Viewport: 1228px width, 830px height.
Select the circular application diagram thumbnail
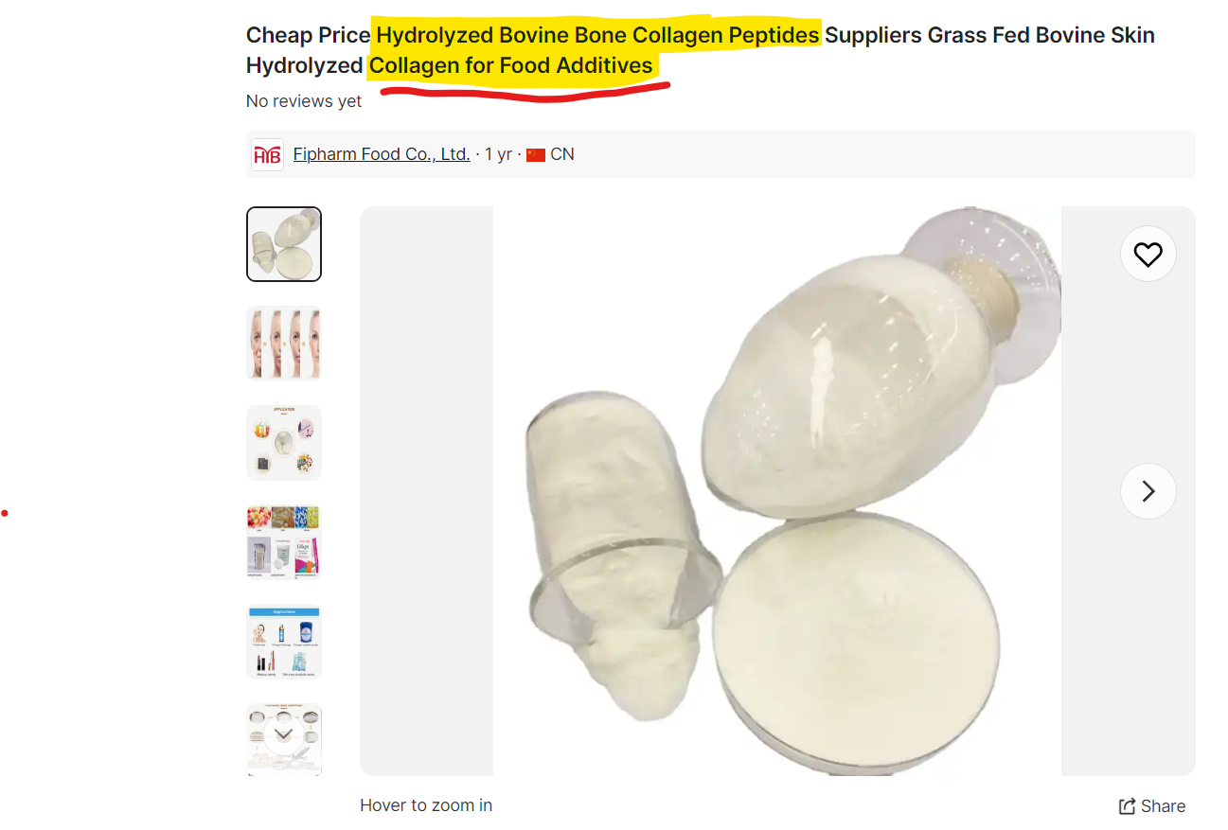click(x=284, y=443)
